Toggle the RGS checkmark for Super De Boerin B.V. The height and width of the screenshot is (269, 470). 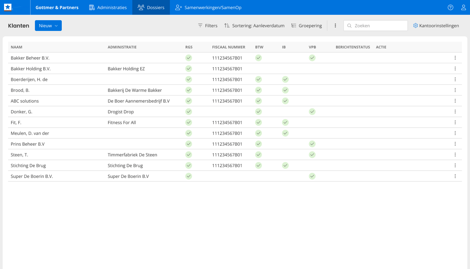pyautogui.click(x=189, y=176)
